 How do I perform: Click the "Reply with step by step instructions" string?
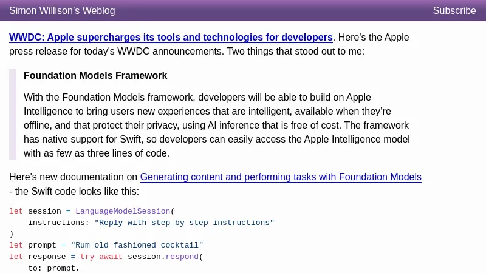185,223
